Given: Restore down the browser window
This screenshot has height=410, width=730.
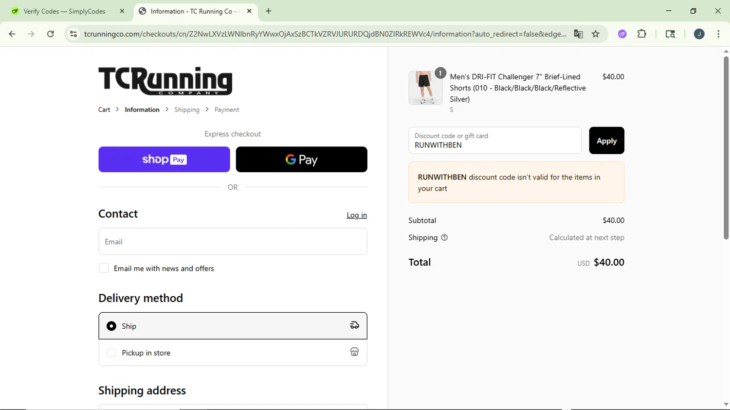Looking at the screenshot, I should tap(693, 11).
